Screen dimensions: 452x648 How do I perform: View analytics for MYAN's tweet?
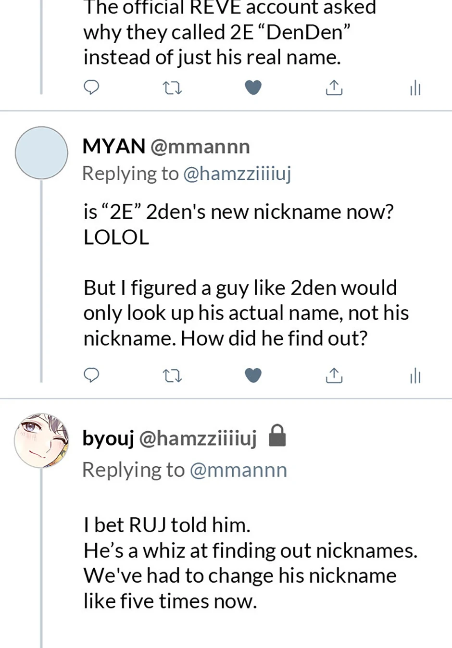click(415, 375)
